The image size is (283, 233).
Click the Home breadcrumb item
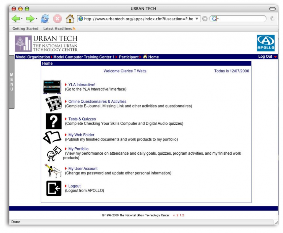pyautogui.click(x=153, y=57)
